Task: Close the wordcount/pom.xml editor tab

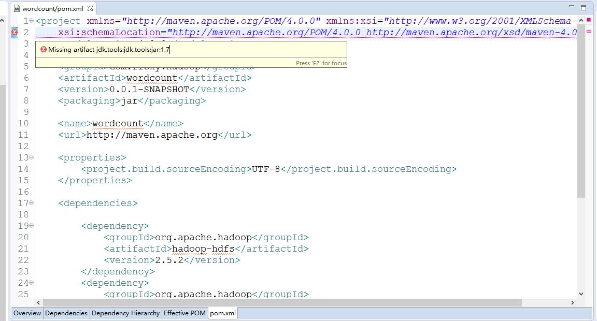Action: [x=90, y=8]
